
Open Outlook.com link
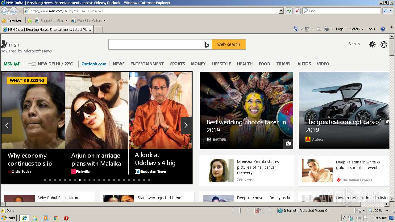pos(94,64)
